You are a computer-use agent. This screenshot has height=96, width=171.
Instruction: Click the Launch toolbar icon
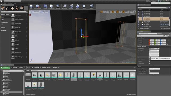(91, 7)
